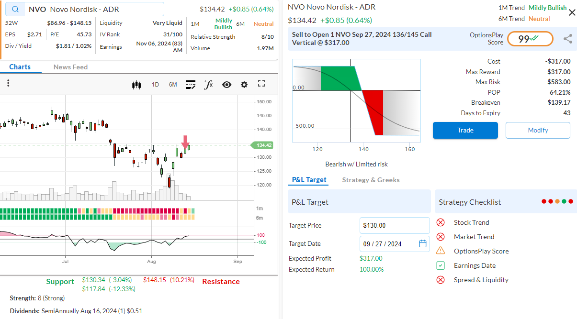Click the blue Trade button
The height and width of the screenshot is (319, 577).
tap(465, 130)
